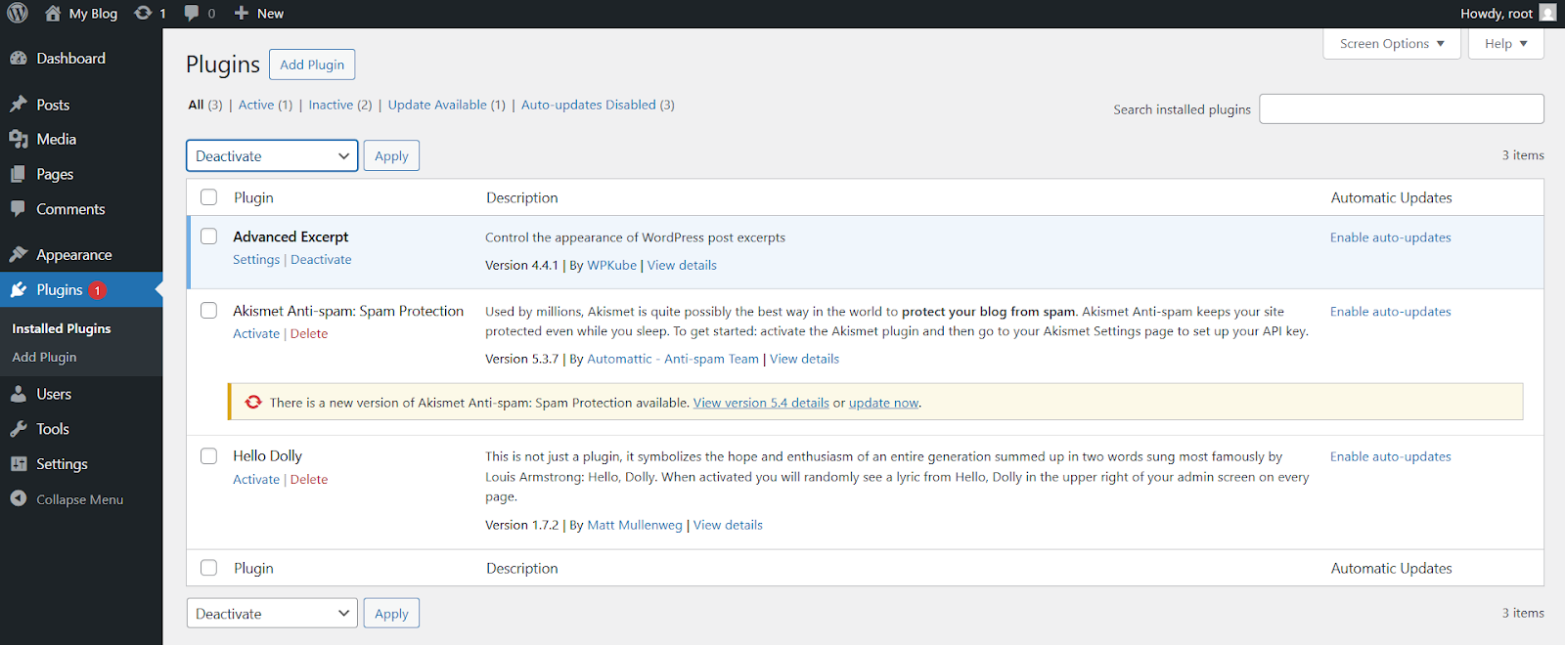Click the Plugins plug icon
The image size is (1565, 645).
(19, 289)
